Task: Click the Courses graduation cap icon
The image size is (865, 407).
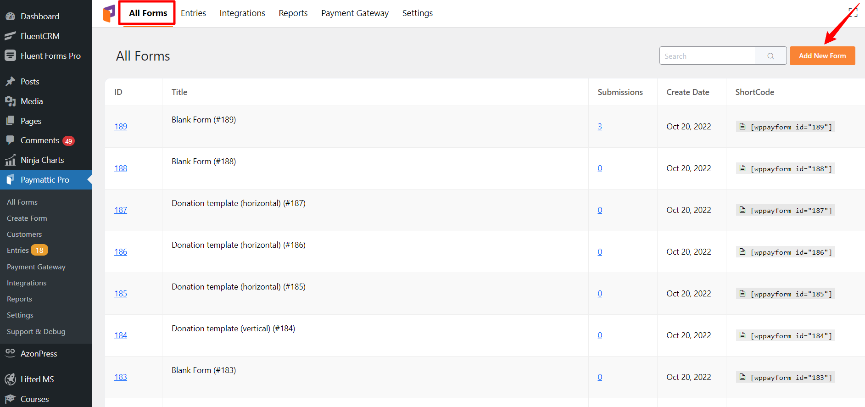Action: pyautogui.click(x=10, y=399)
